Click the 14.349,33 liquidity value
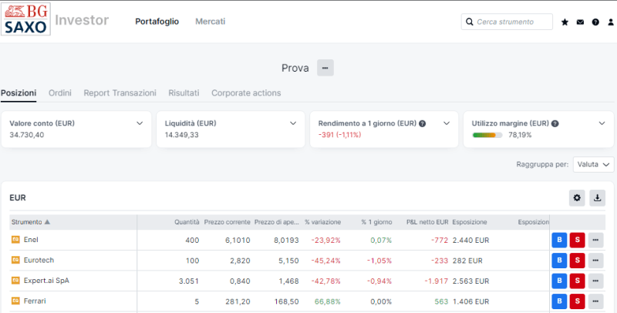 pos(182,135)
